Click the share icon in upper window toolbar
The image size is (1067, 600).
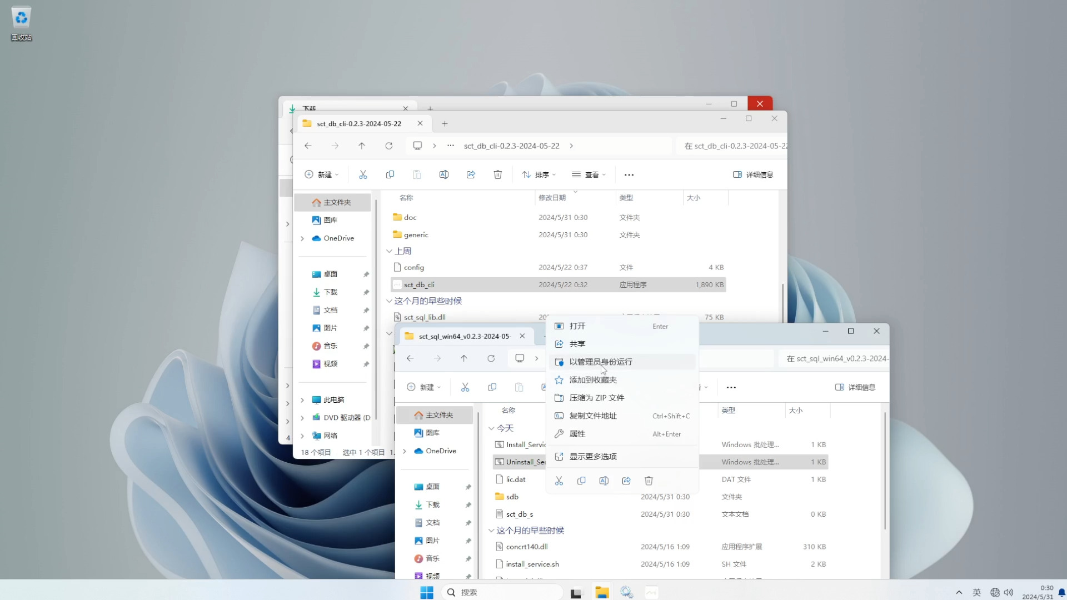[471, 174]
